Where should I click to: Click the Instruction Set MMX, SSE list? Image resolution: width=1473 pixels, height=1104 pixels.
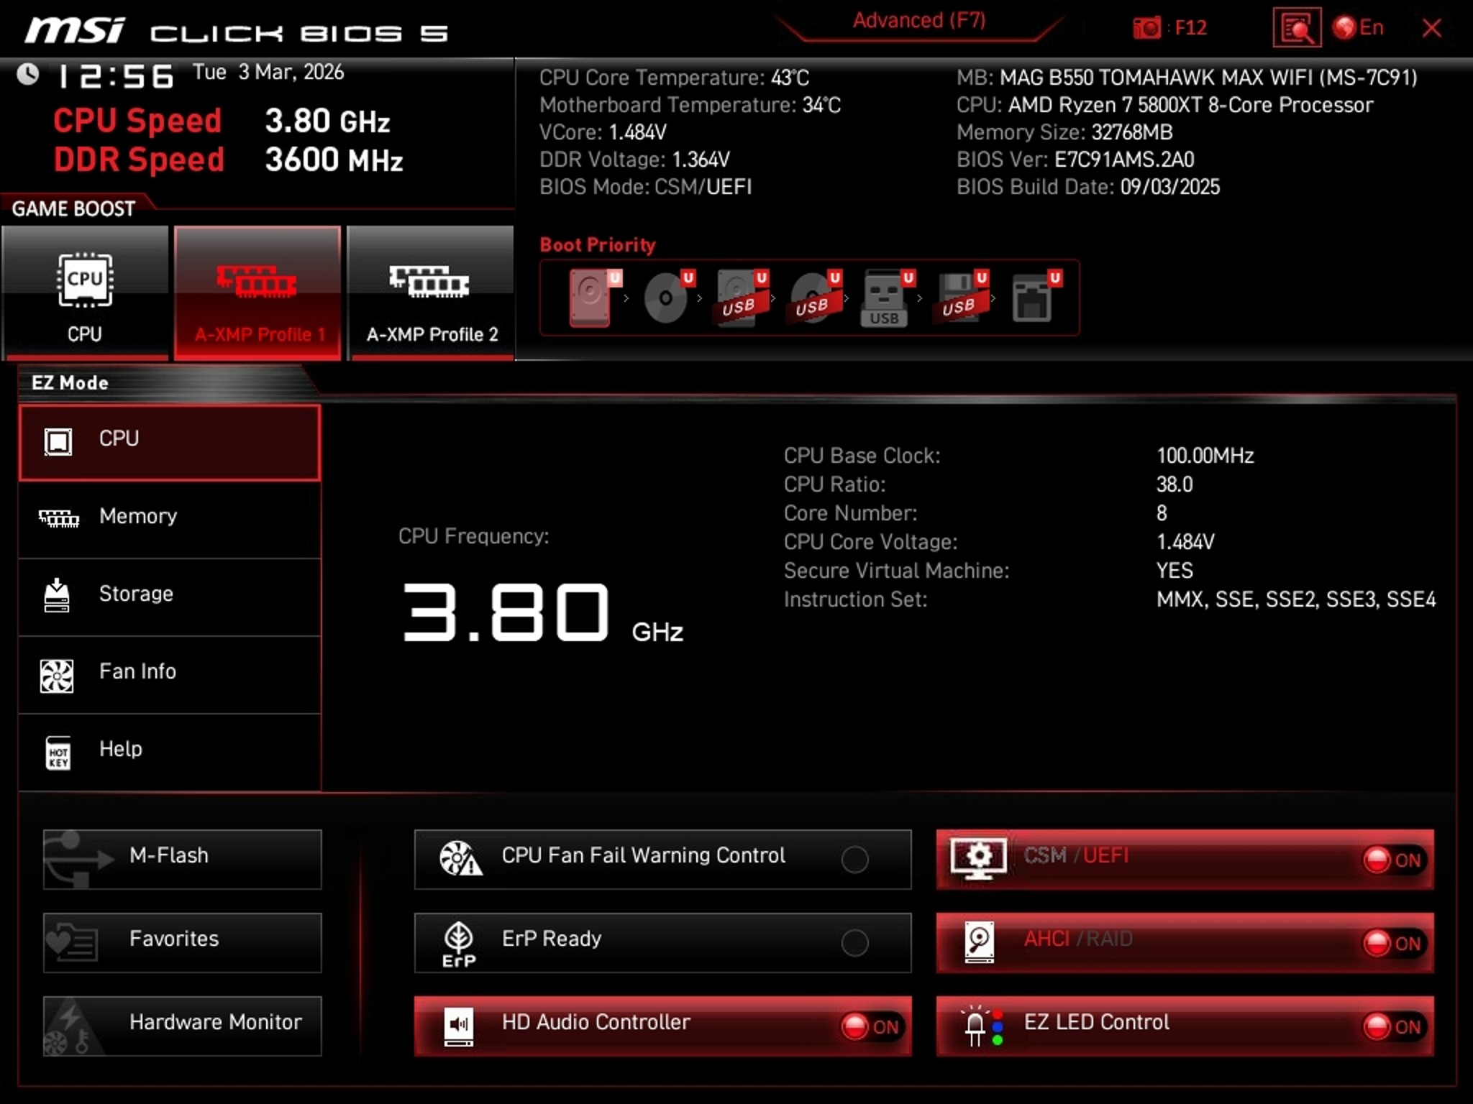tap(1295, 599)
